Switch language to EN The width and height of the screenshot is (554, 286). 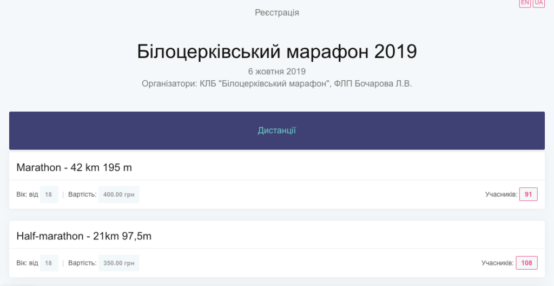525,3
